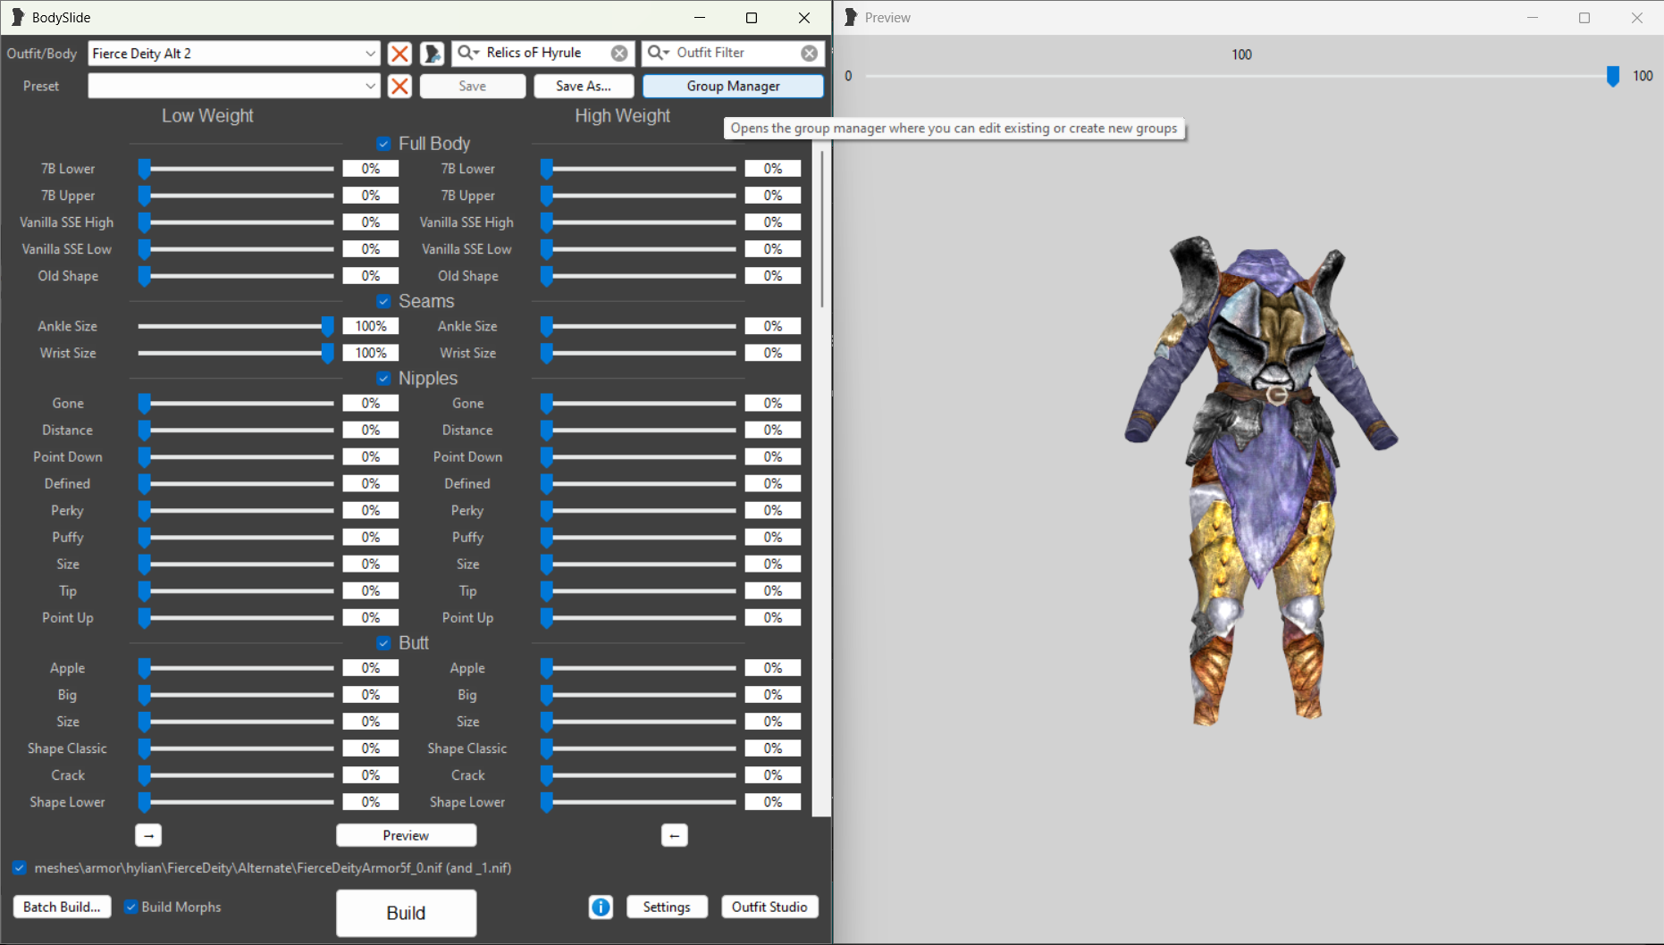Copy low weight values to high weight arrow
The image size is (1664, 945).
(148, 835)
